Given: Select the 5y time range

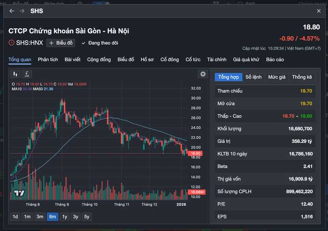Looking at the screenshot, I should (x=86, y=216).
